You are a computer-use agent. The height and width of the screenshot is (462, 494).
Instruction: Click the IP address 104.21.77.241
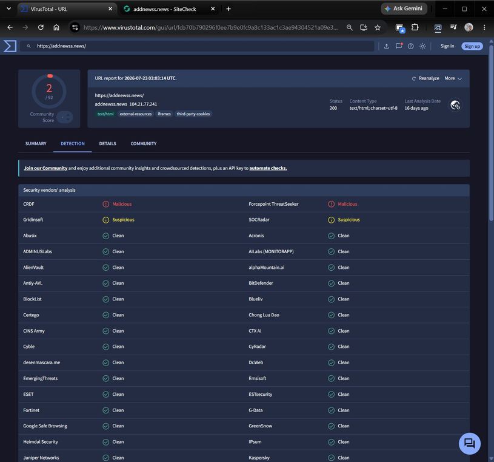click(143, 104)
